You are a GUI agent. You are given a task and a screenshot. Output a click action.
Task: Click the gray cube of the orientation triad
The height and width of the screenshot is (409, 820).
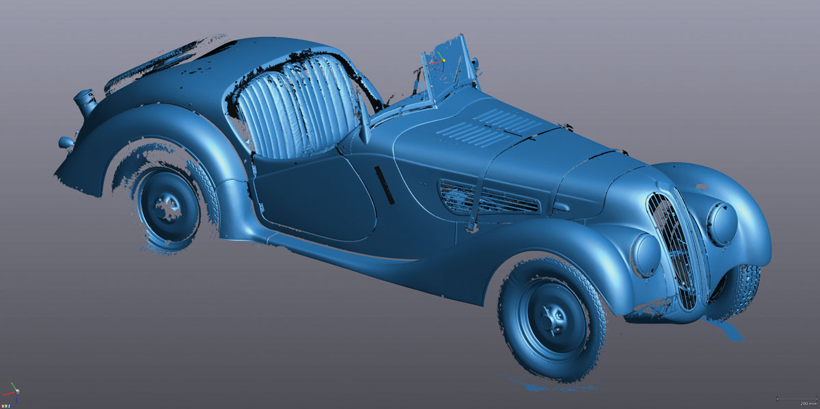coord(16,392)
